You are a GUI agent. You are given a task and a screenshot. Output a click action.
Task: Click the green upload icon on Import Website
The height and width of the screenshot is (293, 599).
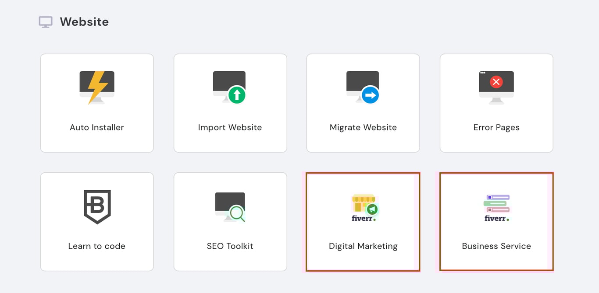pos(237,95)
